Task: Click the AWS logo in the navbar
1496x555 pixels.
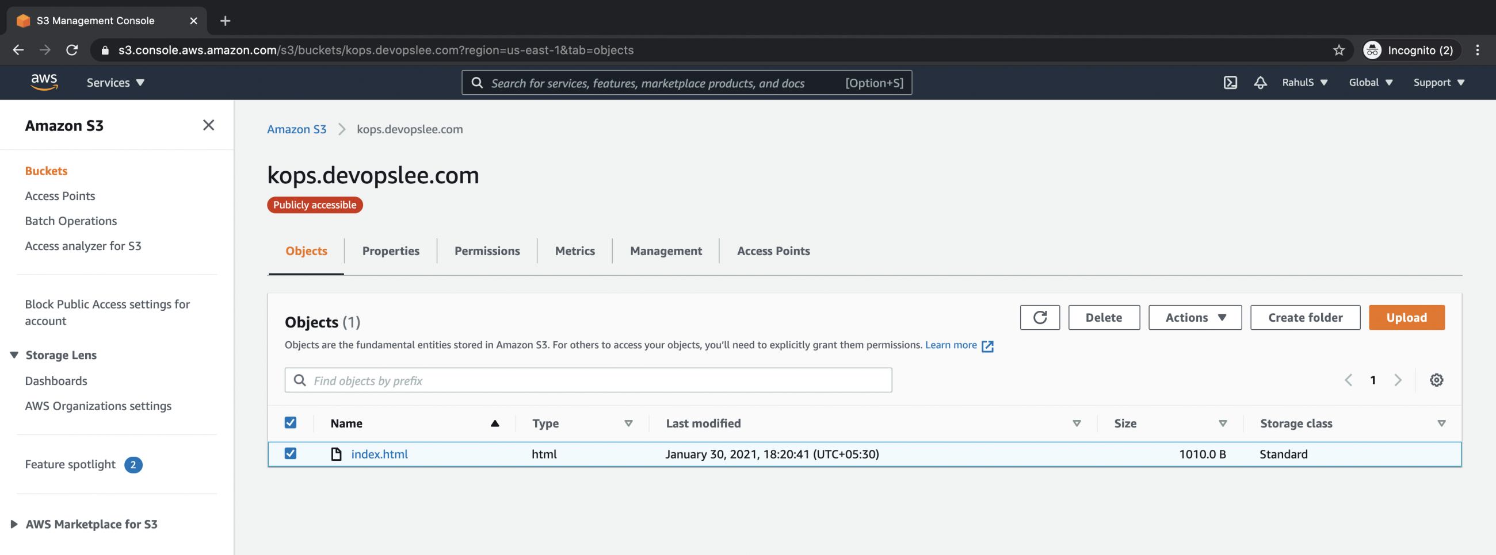Action: (44, 82)
